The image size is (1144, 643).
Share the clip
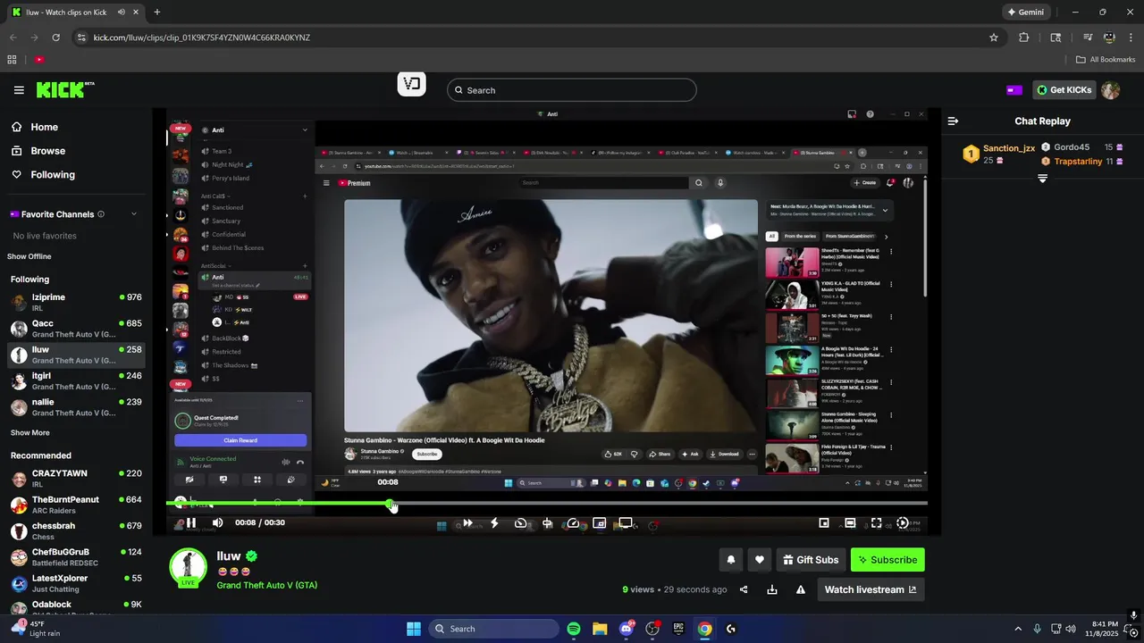(744, 589)
